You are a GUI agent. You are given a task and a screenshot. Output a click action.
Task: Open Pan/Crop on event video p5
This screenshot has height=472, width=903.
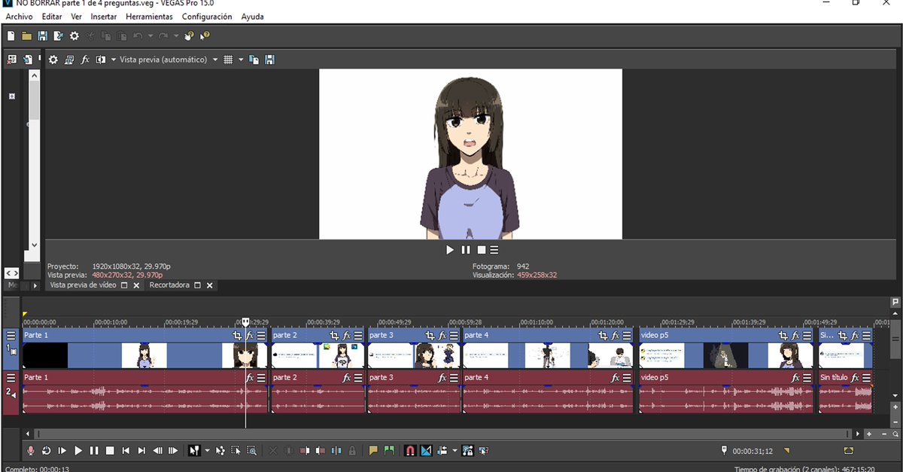click(x=783, y=336)
